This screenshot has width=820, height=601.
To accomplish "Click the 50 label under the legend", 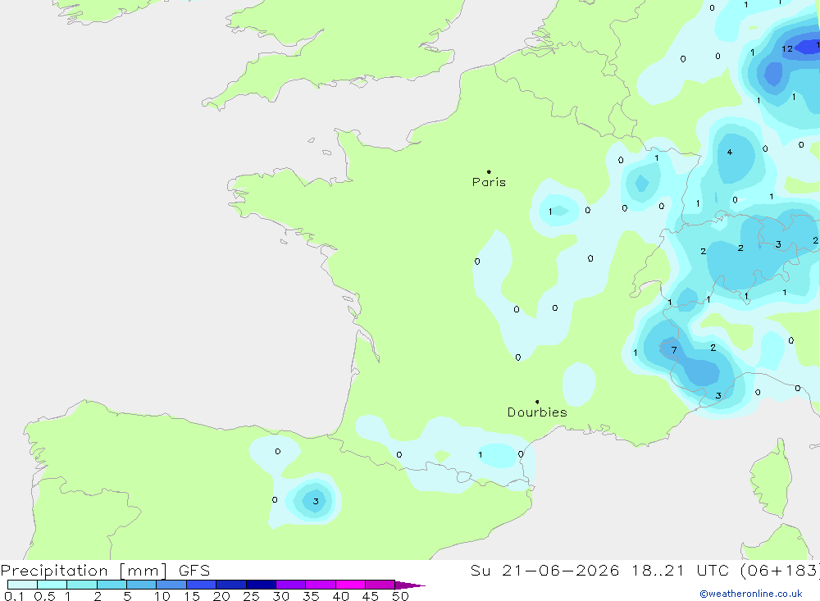I will 400,596.
